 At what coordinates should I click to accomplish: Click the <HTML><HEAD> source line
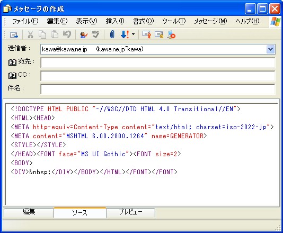33,118
